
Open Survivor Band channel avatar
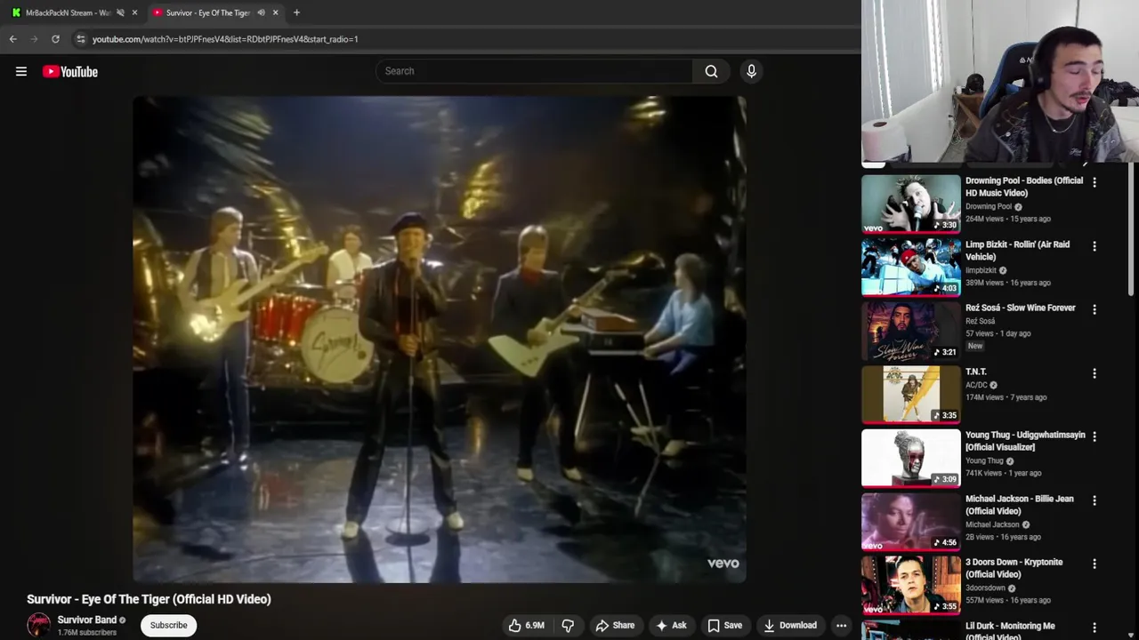click(38, 625)
